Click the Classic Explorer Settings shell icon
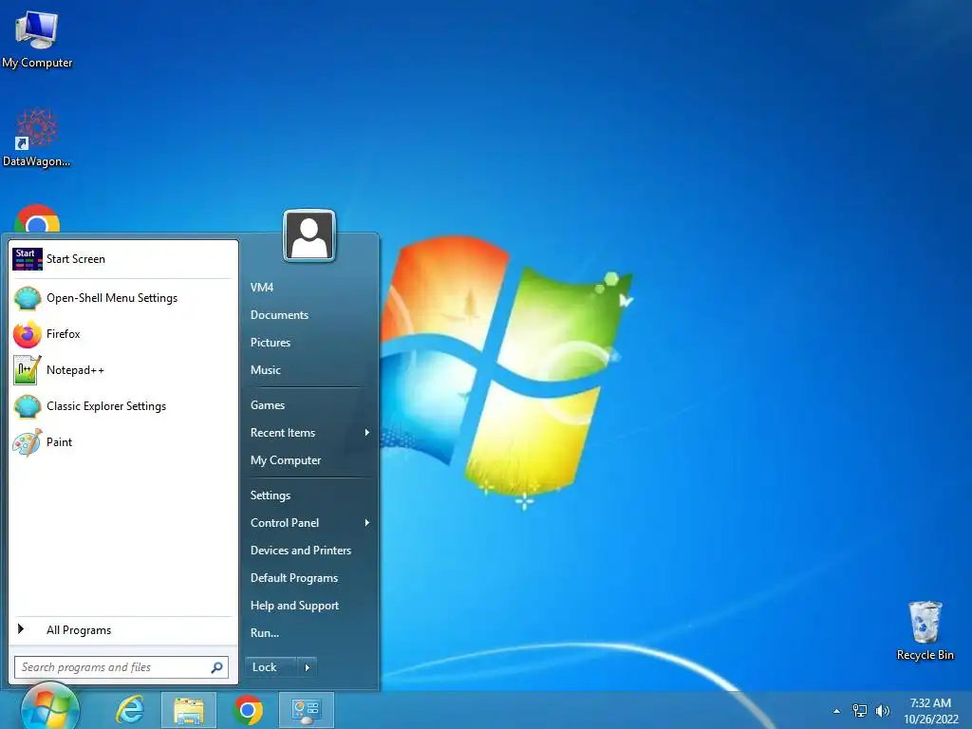This screenshot has height=729, width=972. [x=28, y=406]
